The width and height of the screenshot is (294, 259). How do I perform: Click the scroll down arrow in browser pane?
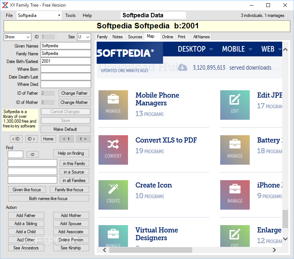[x=285, y=239]
